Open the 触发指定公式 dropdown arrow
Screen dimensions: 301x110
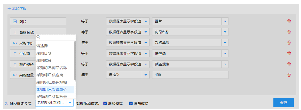click(x=70, y=103)
